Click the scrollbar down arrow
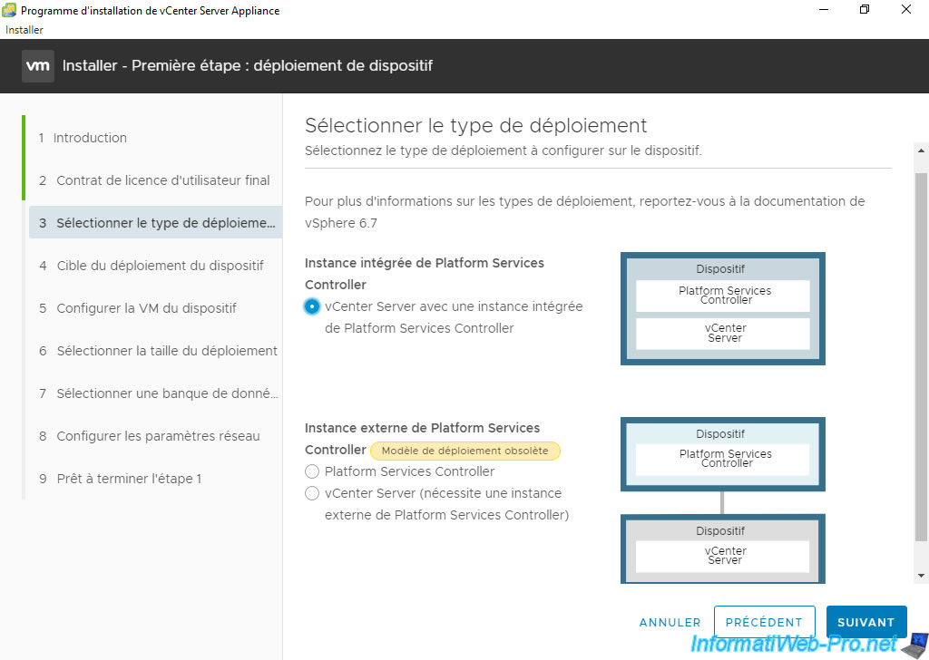 [921, 576]
